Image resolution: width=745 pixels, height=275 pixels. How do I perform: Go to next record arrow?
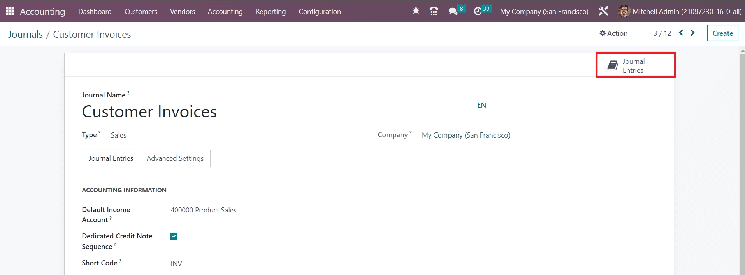(692, 33)
